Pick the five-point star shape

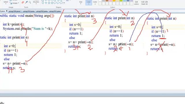coord(49,3)
